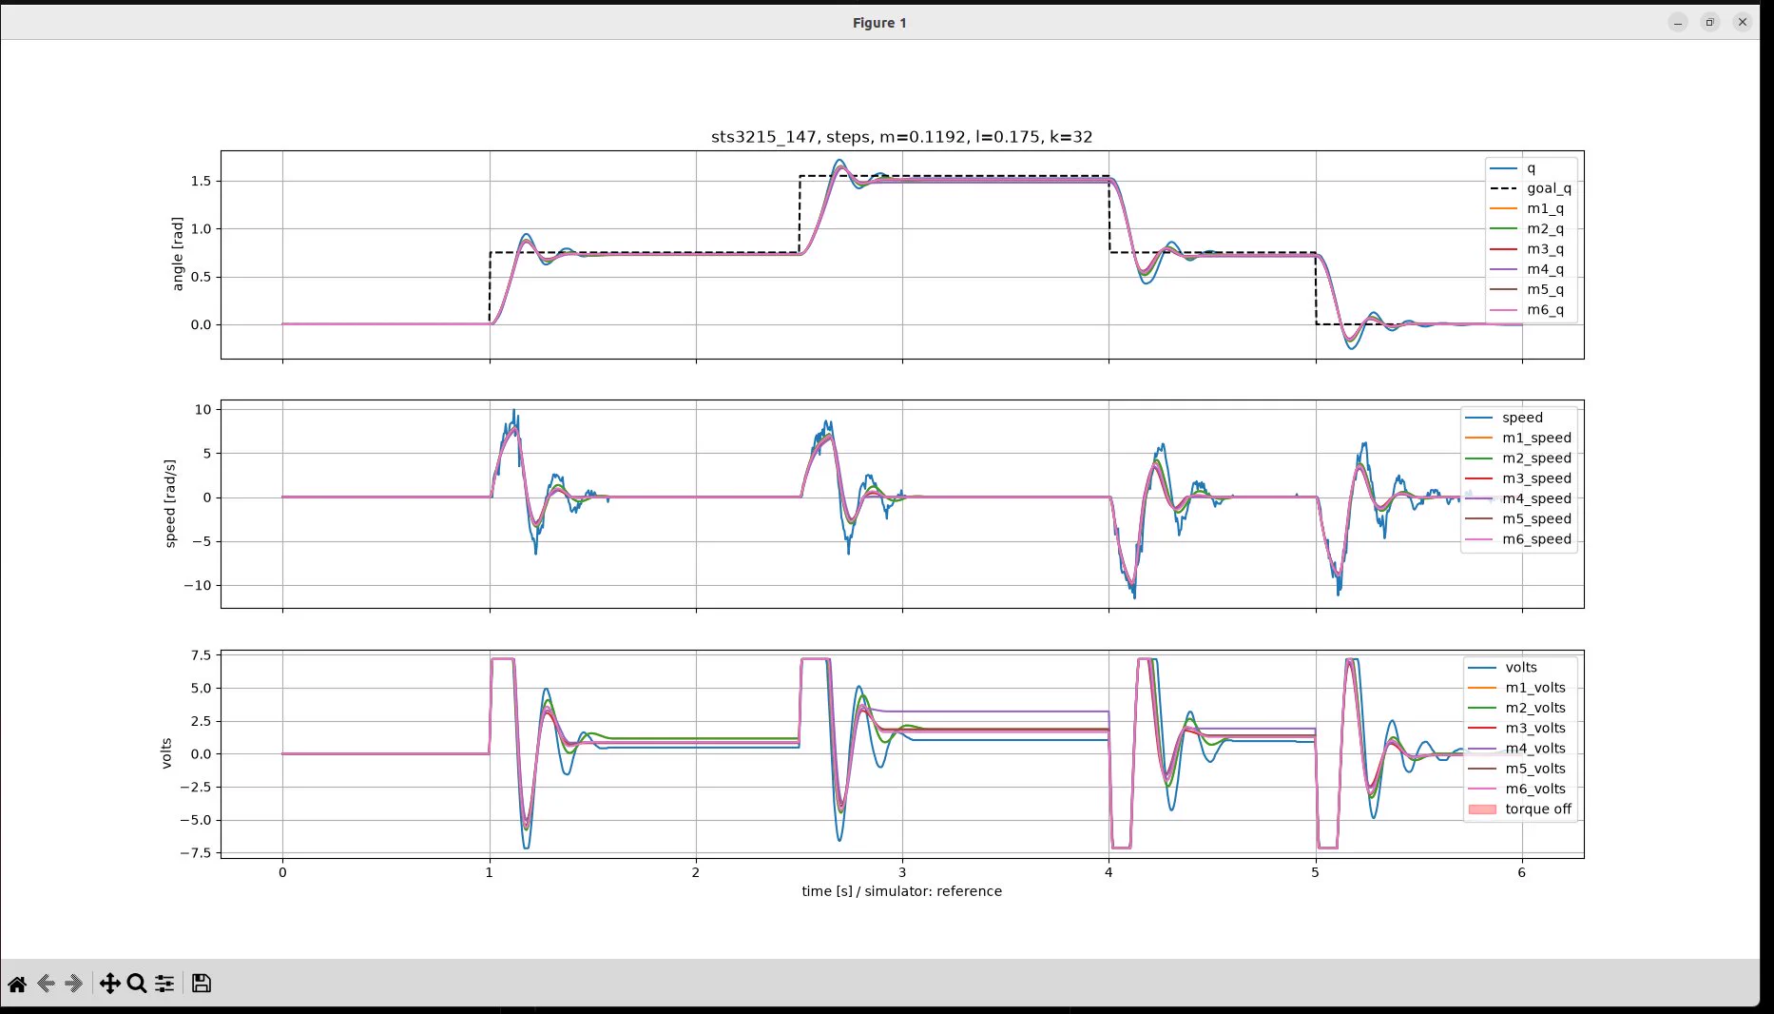Click the red 'torque off' legend patch
Image resolution: width=1774 pixels, height=1014 pixels.
(1482, 809)
